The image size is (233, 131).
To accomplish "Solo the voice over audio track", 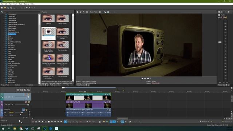I will [27, 110].
